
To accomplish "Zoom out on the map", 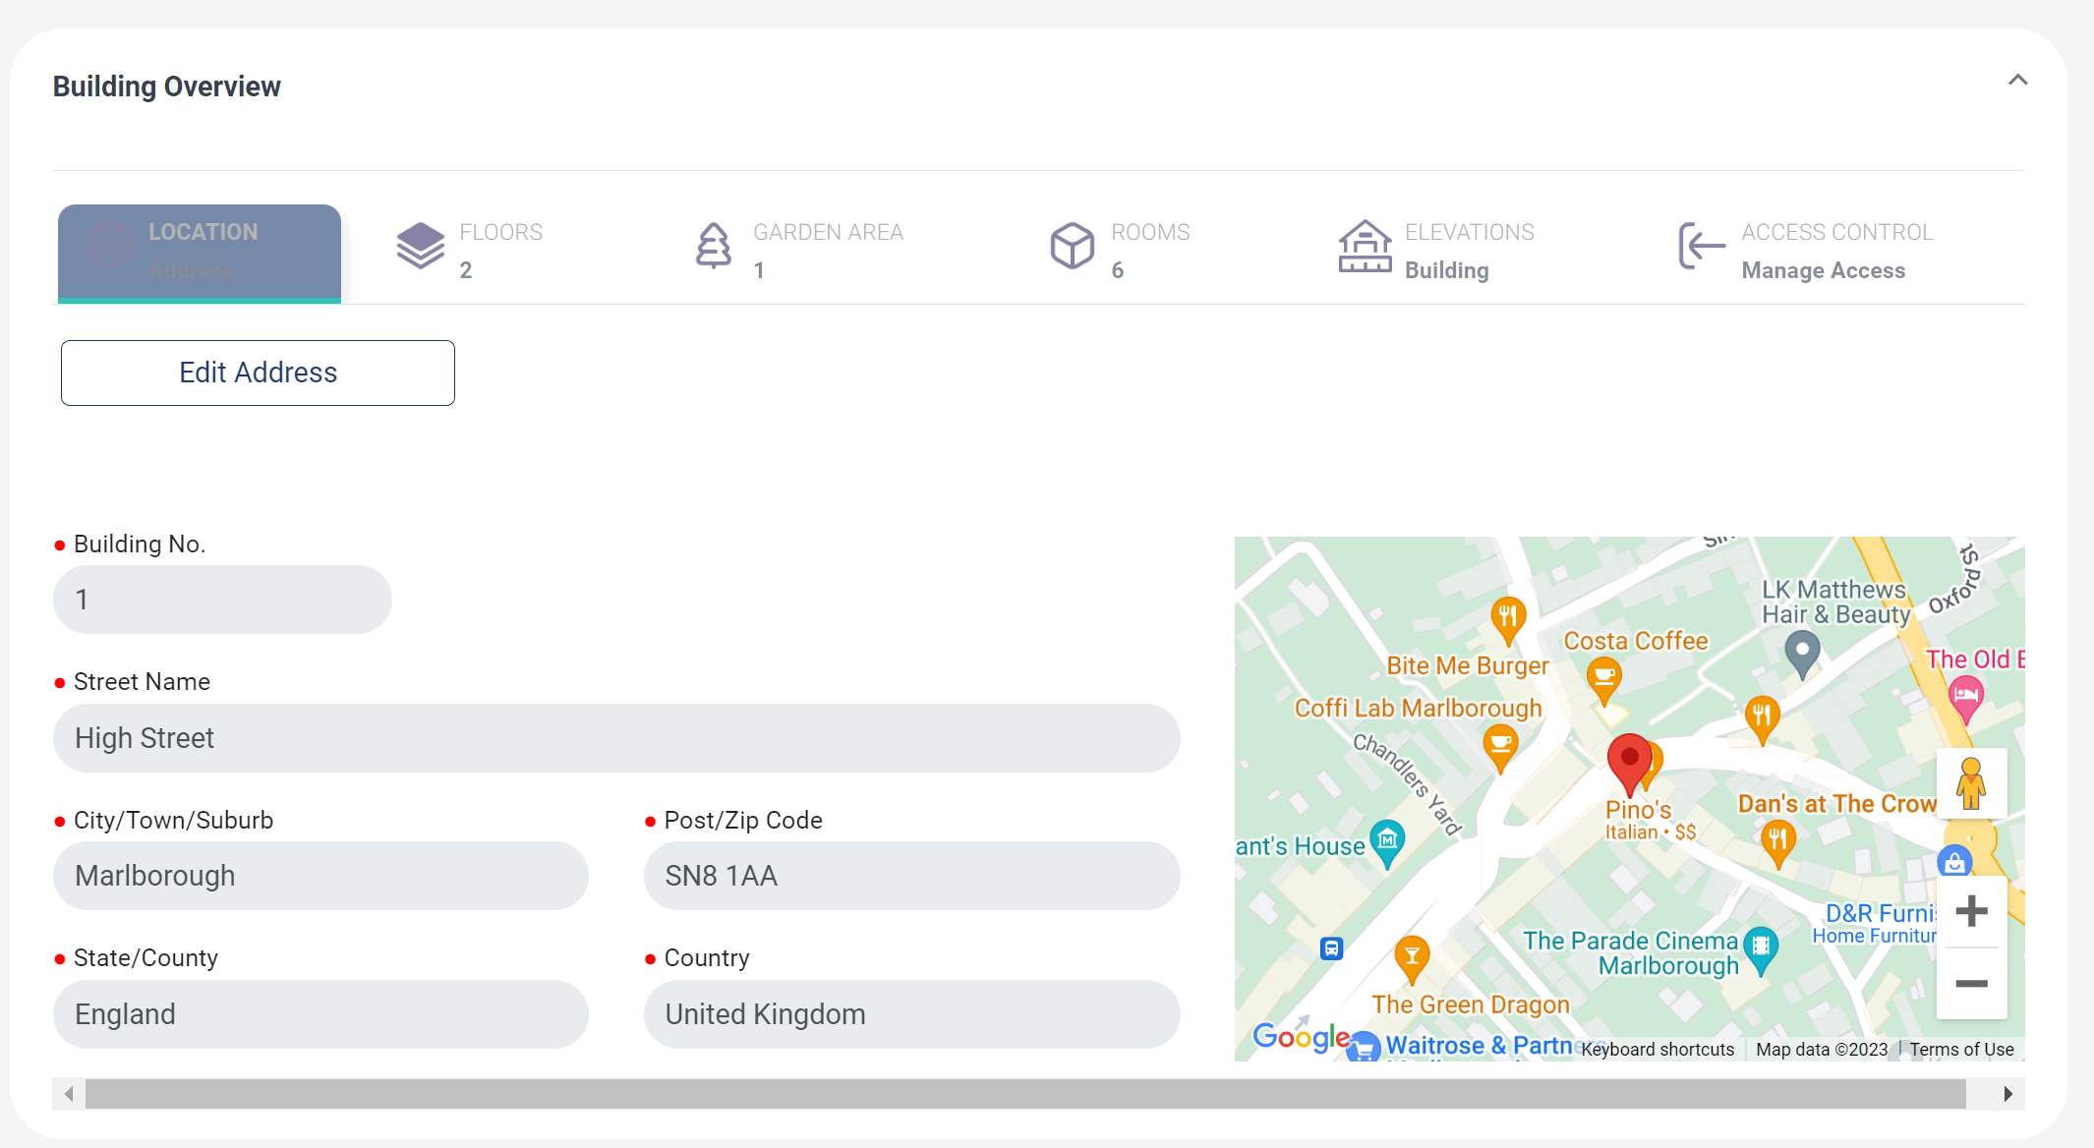I will pyautogui.click(x=1971, y=984).
